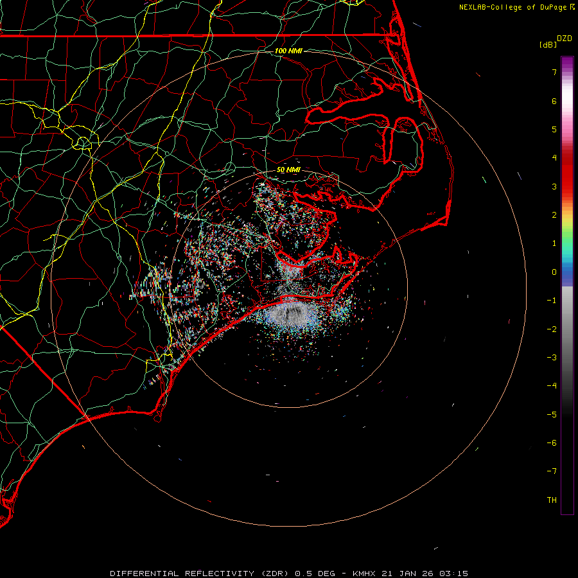
Task: Click the 21 JAN 26 date in the caption
Action: click(408, 574)
